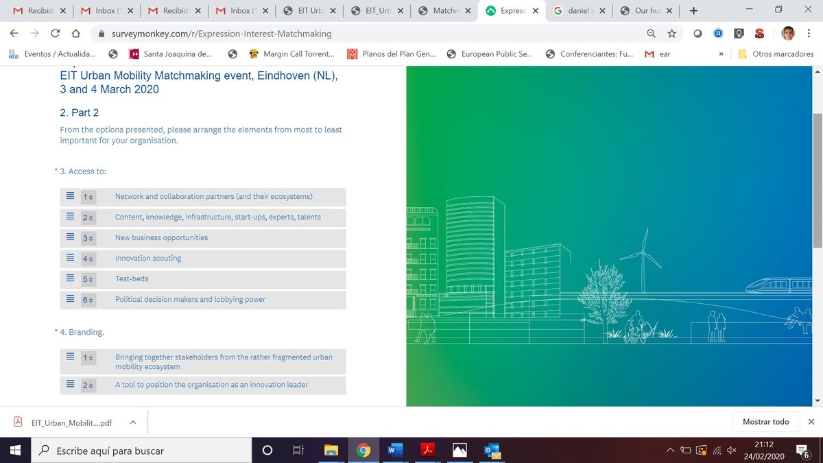
Task: Open the SEO browser extension
Action: pyautogui.click(x=759, y=33)
